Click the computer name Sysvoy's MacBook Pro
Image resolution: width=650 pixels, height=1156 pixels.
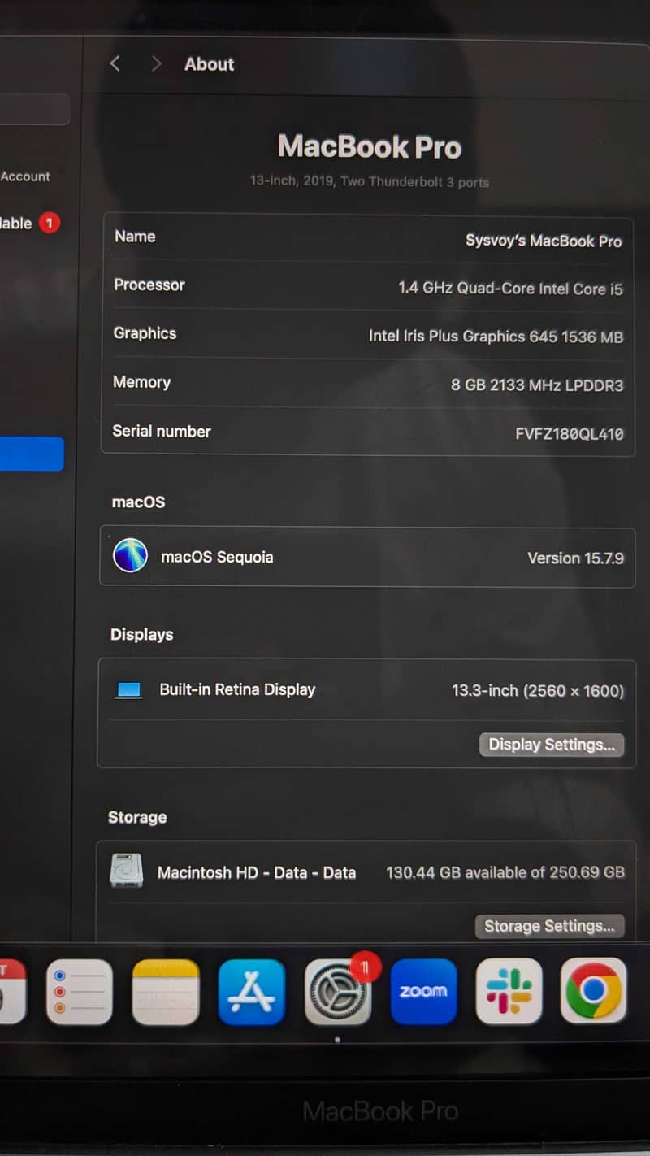click(x=544, y=241)
